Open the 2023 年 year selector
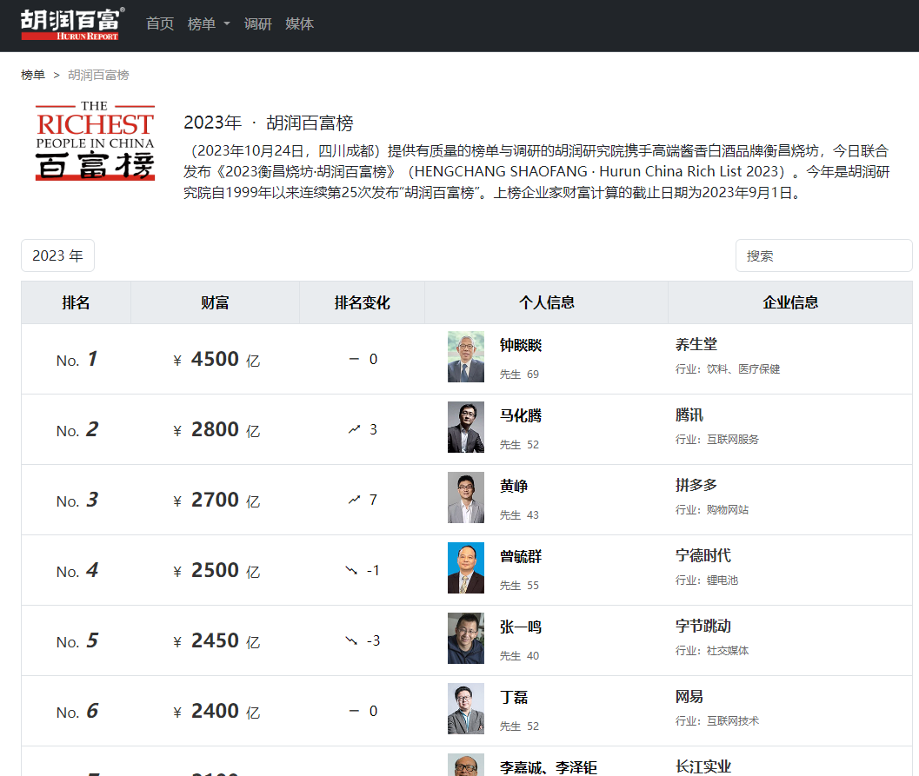This screenshot has height=776, width=919. coord(57,255)
